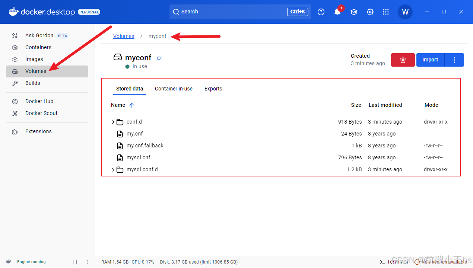
Task: Click the Ask Gordon sparkle icon
Action: tap(15, 36)
